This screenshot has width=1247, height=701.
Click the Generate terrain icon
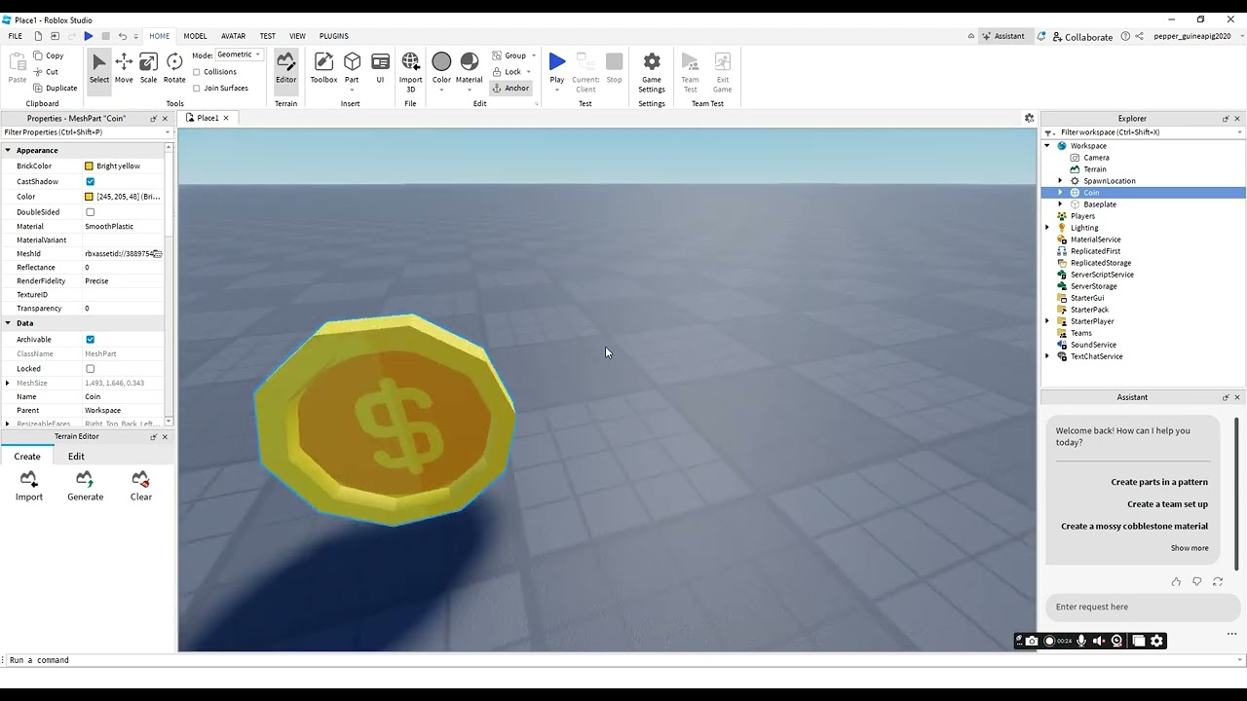point(85,485)
